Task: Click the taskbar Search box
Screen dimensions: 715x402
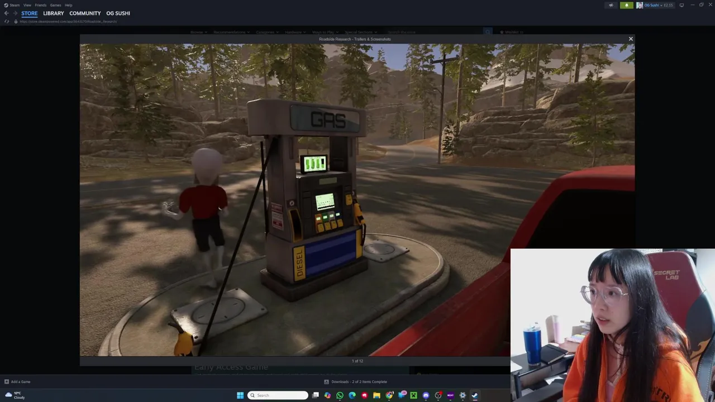Action: point(278,395)
